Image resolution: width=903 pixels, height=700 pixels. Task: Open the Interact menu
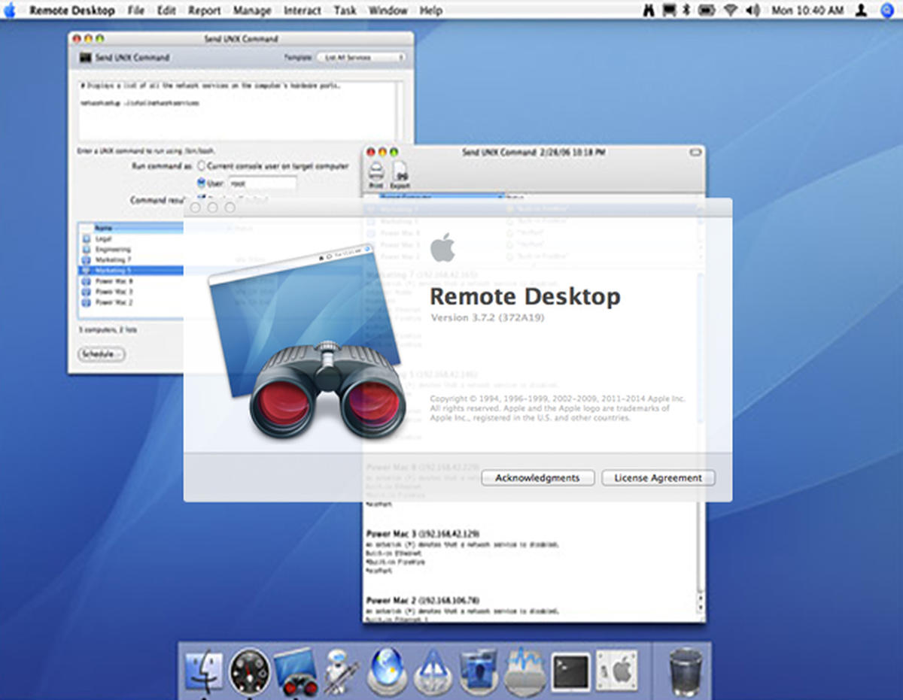pos(303,11)
